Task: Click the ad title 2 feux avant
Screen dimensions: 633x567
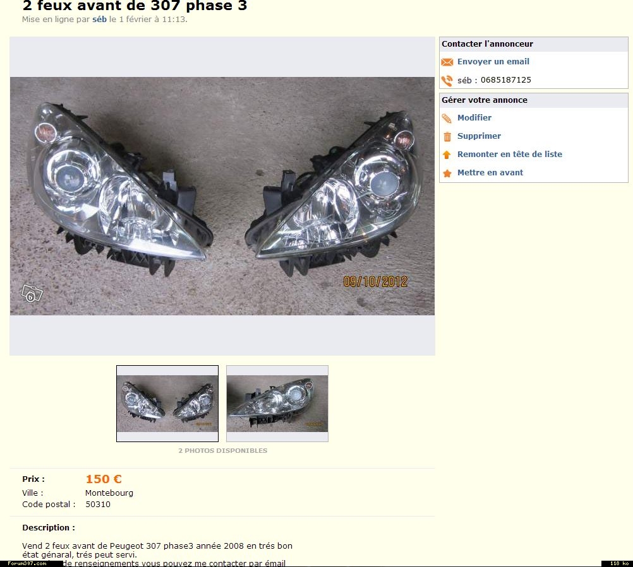Action: click(135, 6)
